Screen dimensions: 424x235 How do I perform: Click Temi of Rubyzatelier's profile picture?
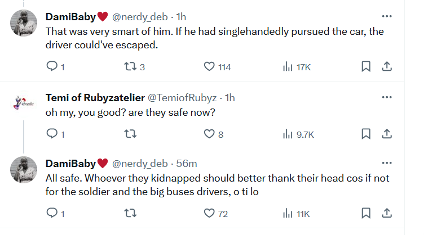[24, 104]
